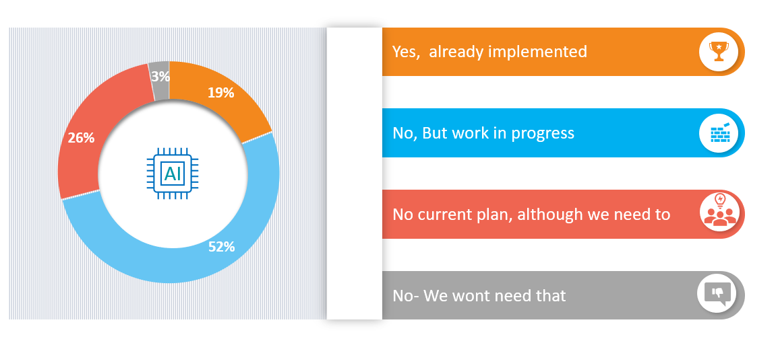Click the 19% data label
The image size is (778, 341).
click(x=220, y=93)
